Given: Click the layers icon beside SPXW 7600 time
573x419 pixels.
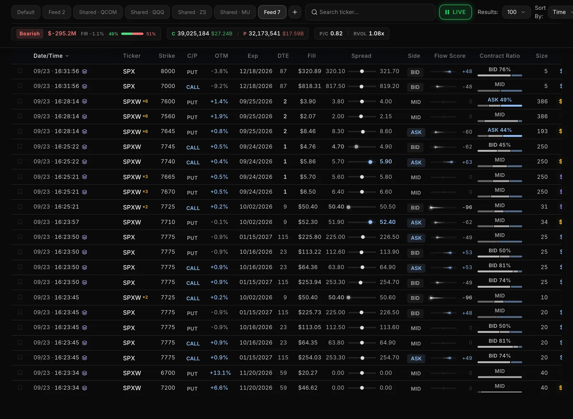Looking at the screenshot, I should coord(85,101).
